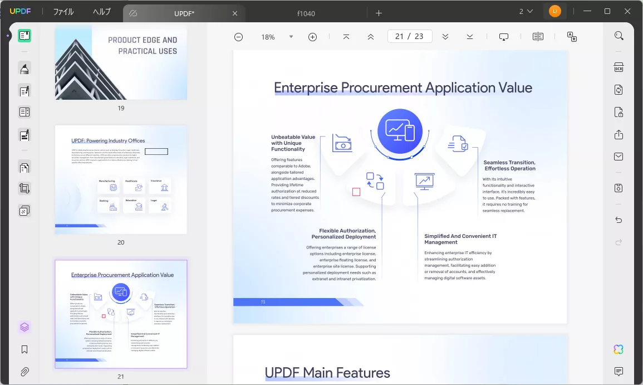
Task: Click the 18% zoom level value
Action: point(268,37)
